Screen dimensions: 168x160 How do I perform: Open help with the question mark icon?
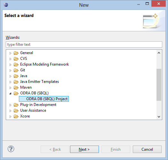coord(11,149)
